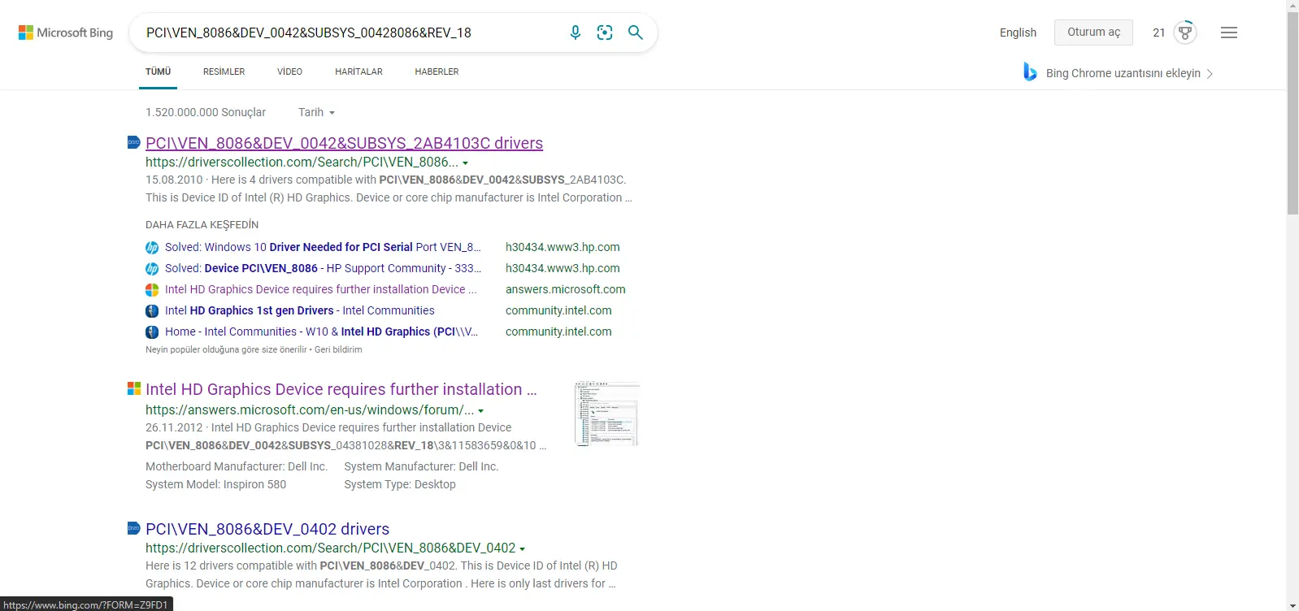Screen dimensions: 1299x611
Task: Open the screenshot thumbnail beside Intel result
Action: click(x=606, y=414)
